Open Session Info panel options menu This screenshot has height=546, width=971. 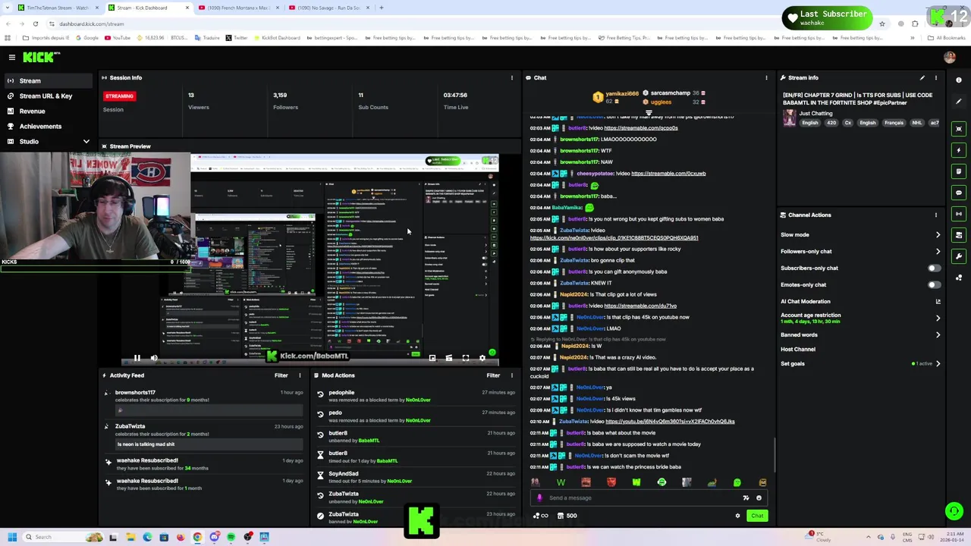511,77
